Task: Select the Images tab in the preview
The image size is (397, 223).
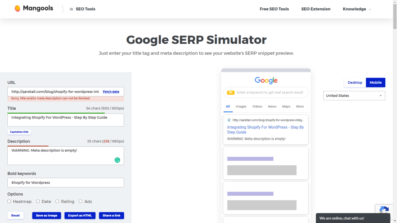Action: coord(241,106)
